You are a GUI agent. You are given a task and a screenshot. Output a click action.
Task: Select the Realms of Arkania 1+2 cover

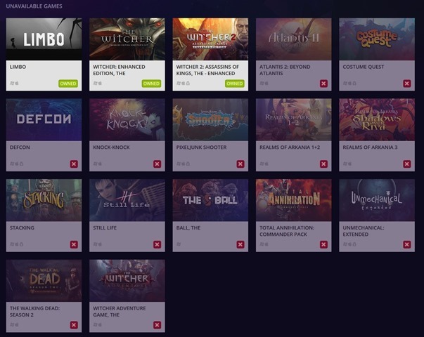point(293,119)
